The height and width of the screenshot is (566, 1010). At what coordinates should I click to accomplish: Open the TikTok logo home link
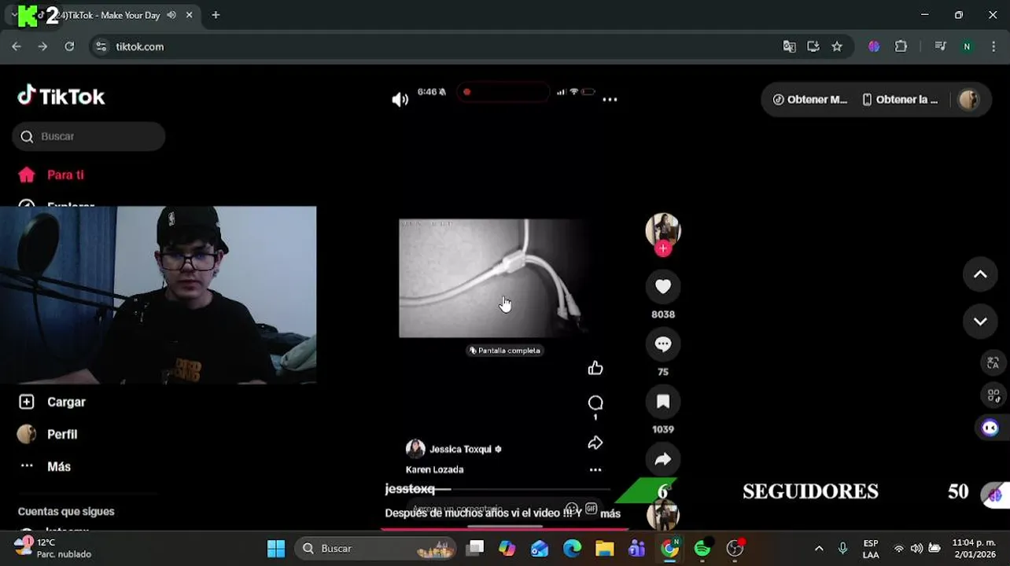pos(61,96)
